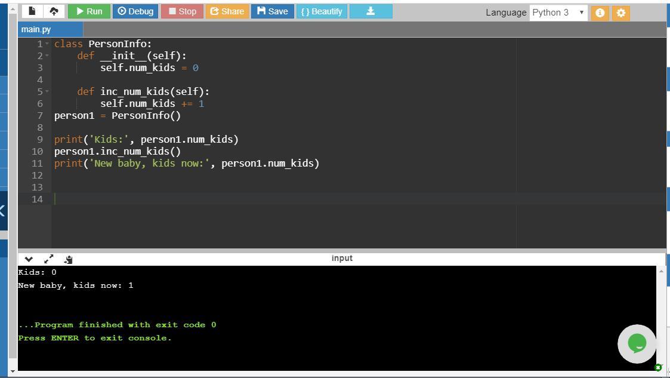Click 'class PersonInfo:' on line 1
This screenshot has width=670, height=378.
103,44
